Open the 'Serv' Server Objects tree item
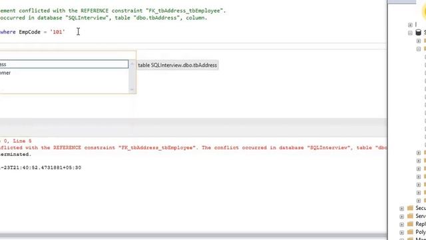 (x=421, y=216)
